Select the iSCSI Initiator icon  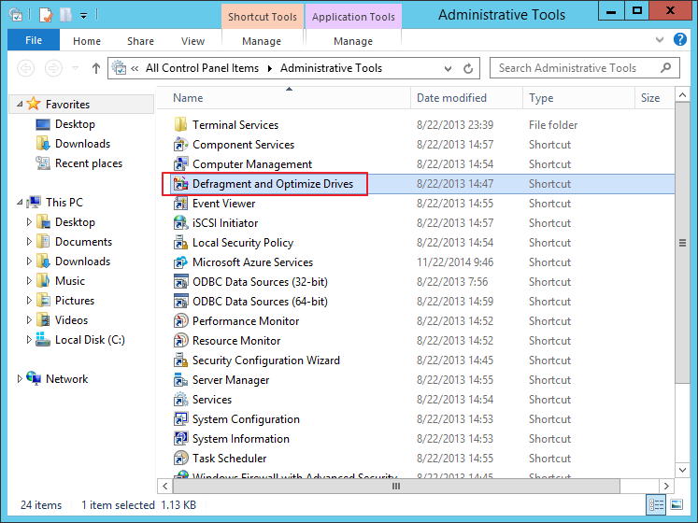(x=181, y=223)
